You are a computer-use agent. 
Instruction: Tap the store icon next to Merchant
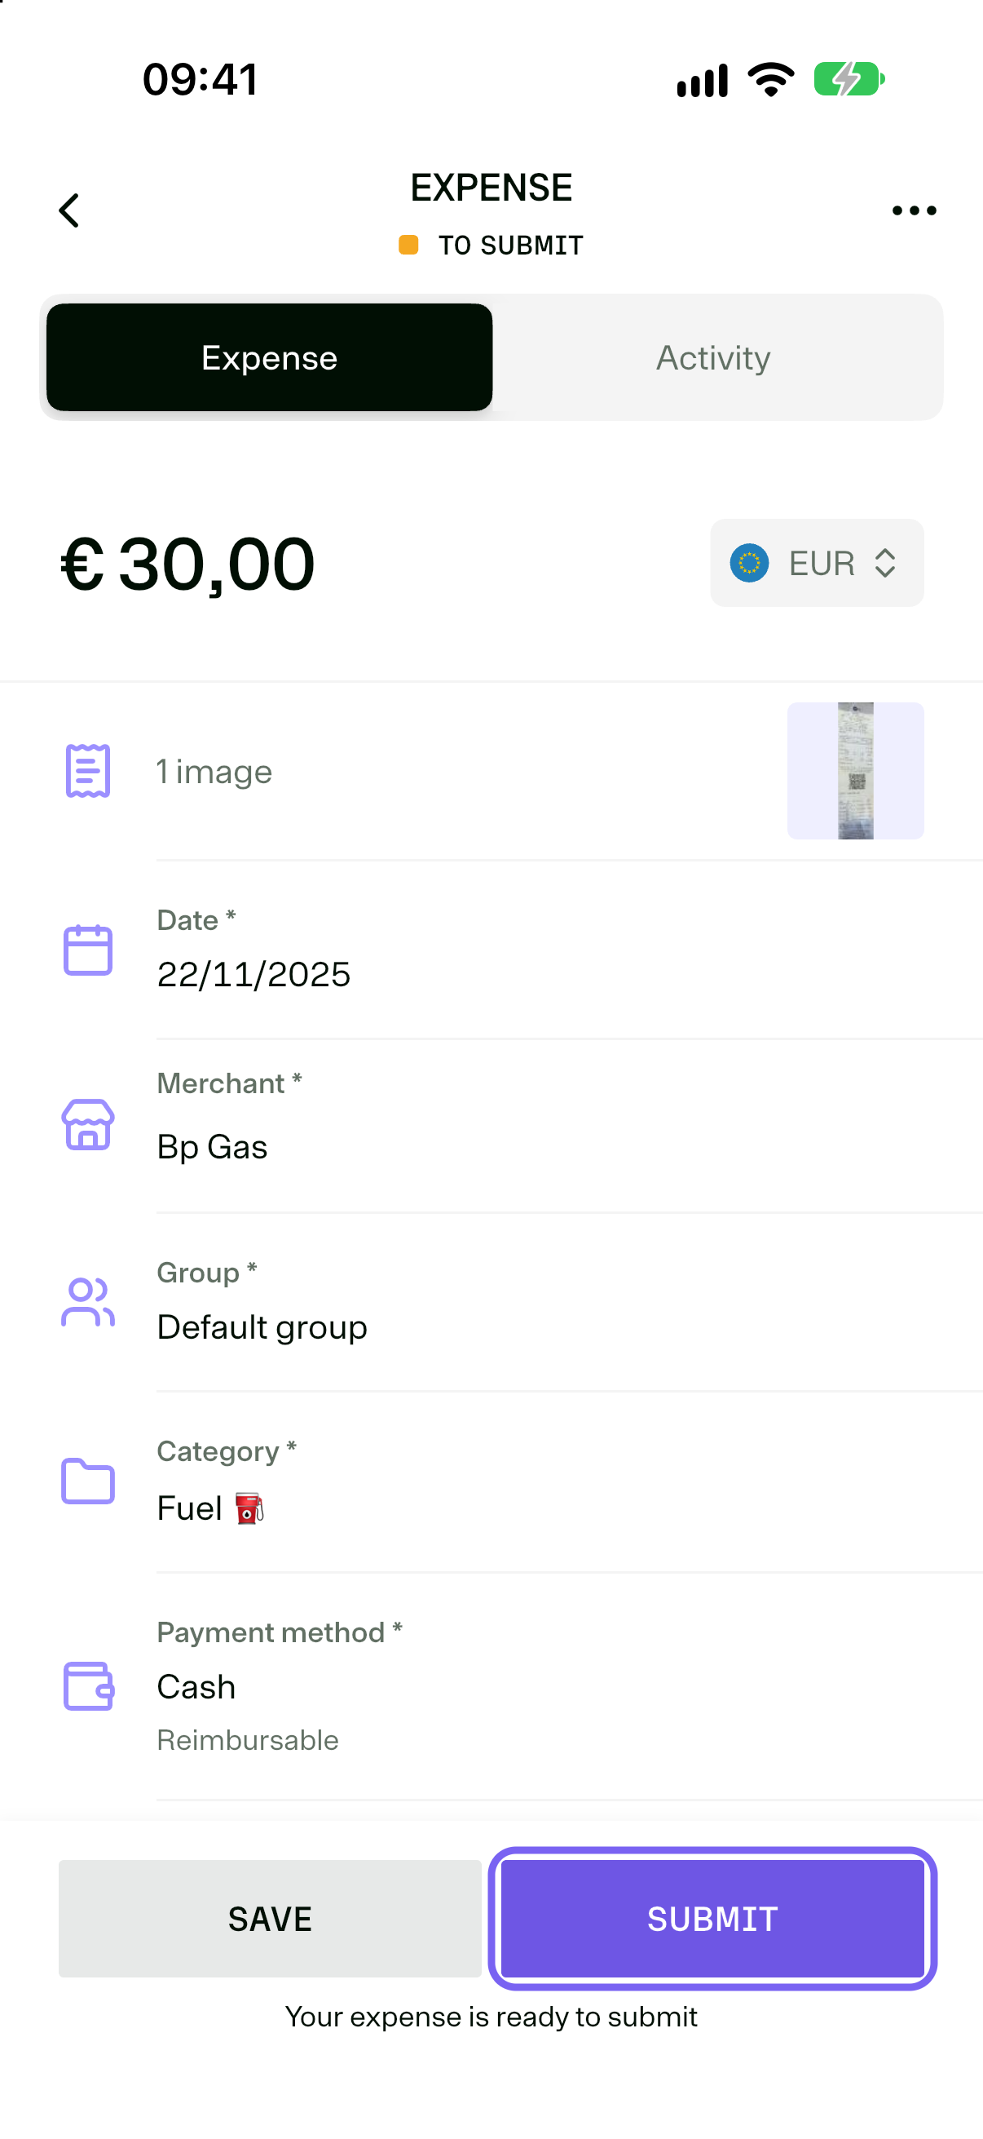88,1125
